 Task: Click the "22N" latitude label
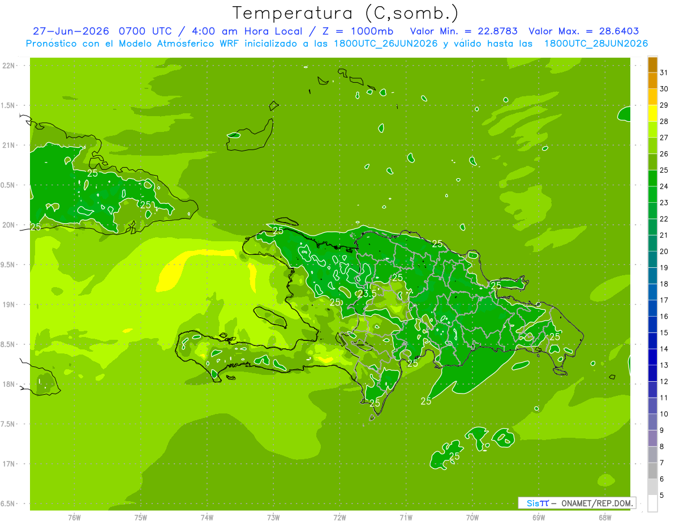coord(9,66)
